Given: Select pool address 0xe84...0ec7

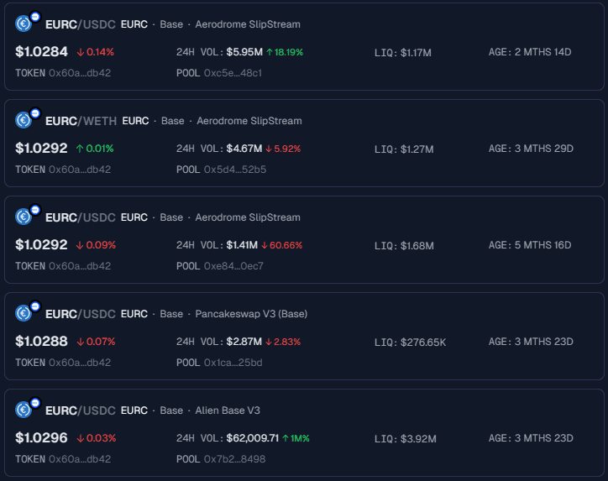Looking at the screenshot, I should [x=233, y=266].
